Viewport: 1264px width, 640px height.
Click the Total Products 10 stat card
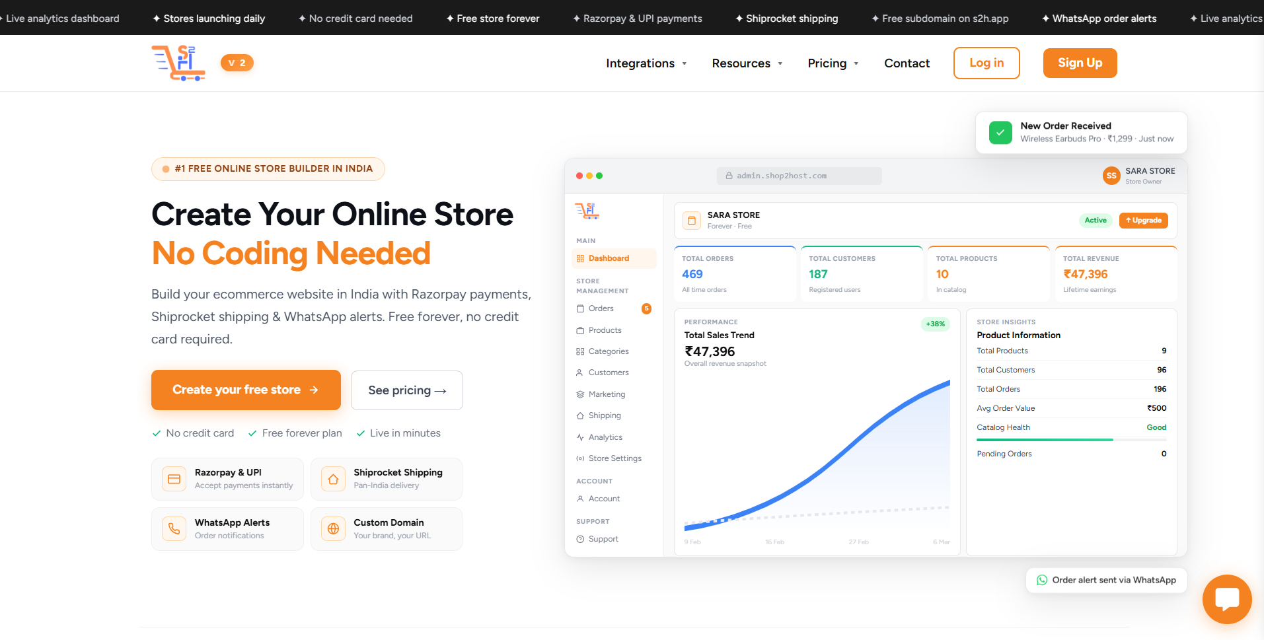pos(988,274)
